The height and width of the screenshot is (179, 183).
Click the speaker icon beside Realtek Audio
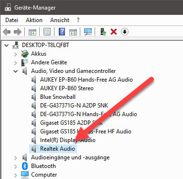coord(33,149)
